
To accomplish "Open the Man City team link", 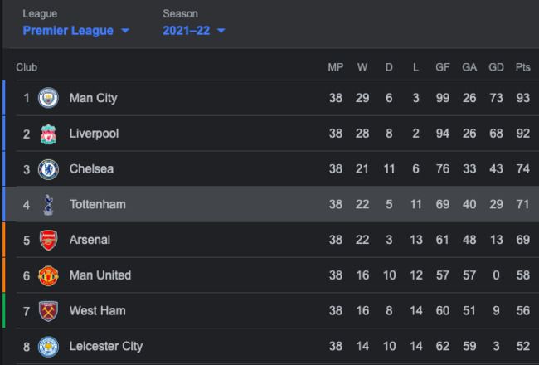I will tap(93, 98).
